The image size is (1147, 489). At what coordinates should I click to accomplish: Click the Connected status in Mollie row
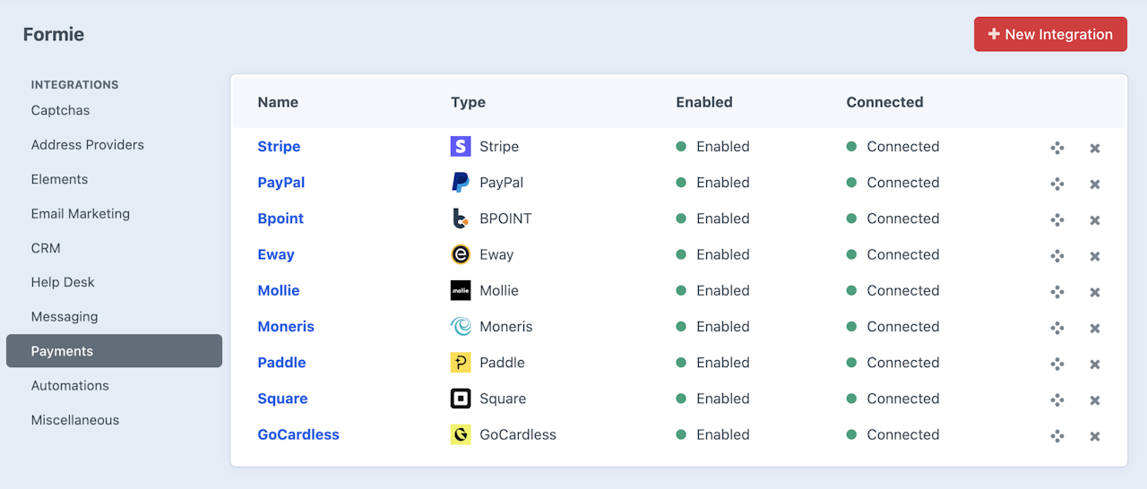pos(893,290)
